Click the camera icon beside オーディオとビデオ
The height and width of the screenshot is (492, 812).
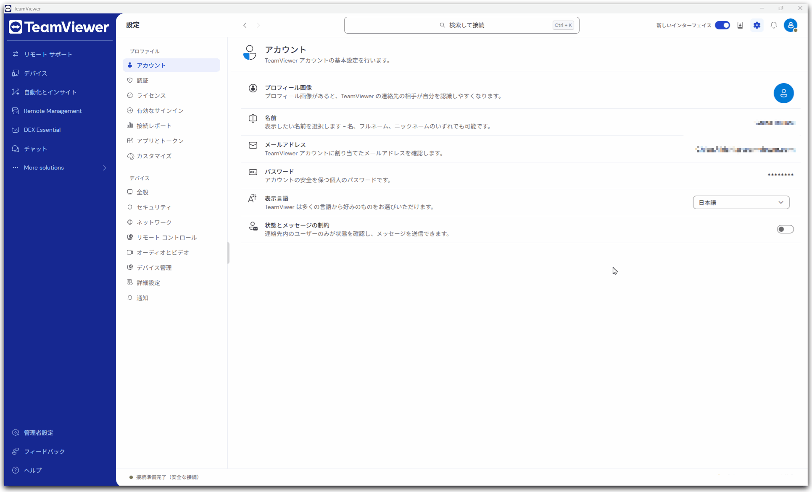(x=130, y=252)
